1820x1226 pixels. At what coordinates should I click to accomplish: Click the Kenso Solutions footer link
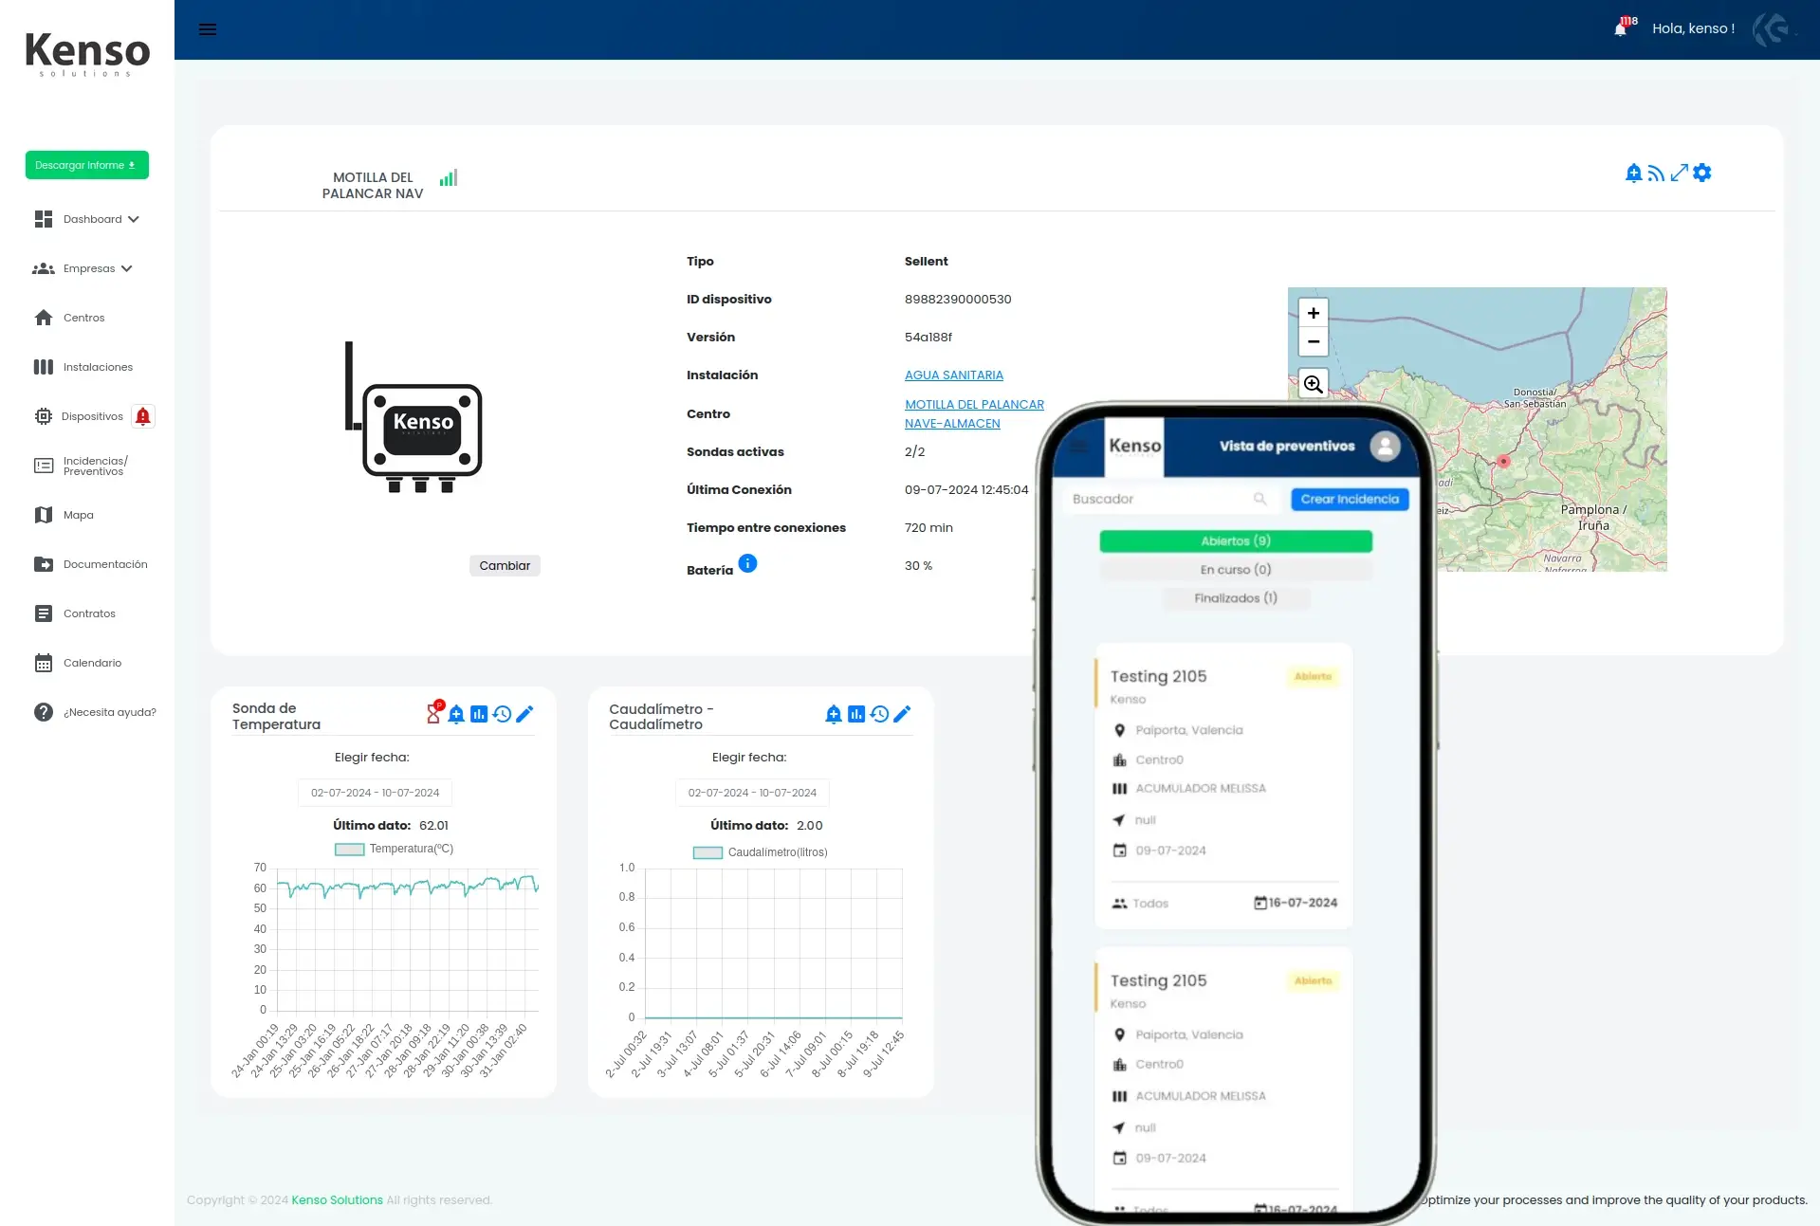337,1200
